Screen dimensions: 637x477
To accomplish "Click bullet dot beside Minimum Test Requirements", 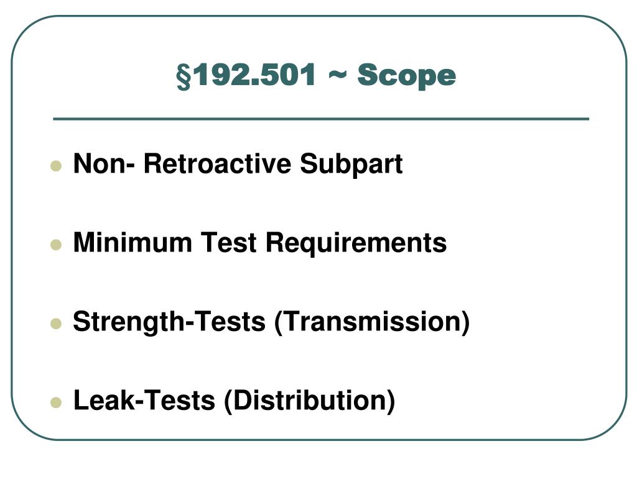I will point(56,245).
